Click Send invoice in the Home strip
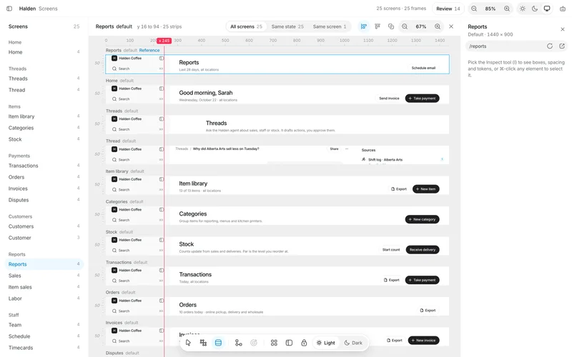Viewport: 572px width, 357px height. [389, 99]
